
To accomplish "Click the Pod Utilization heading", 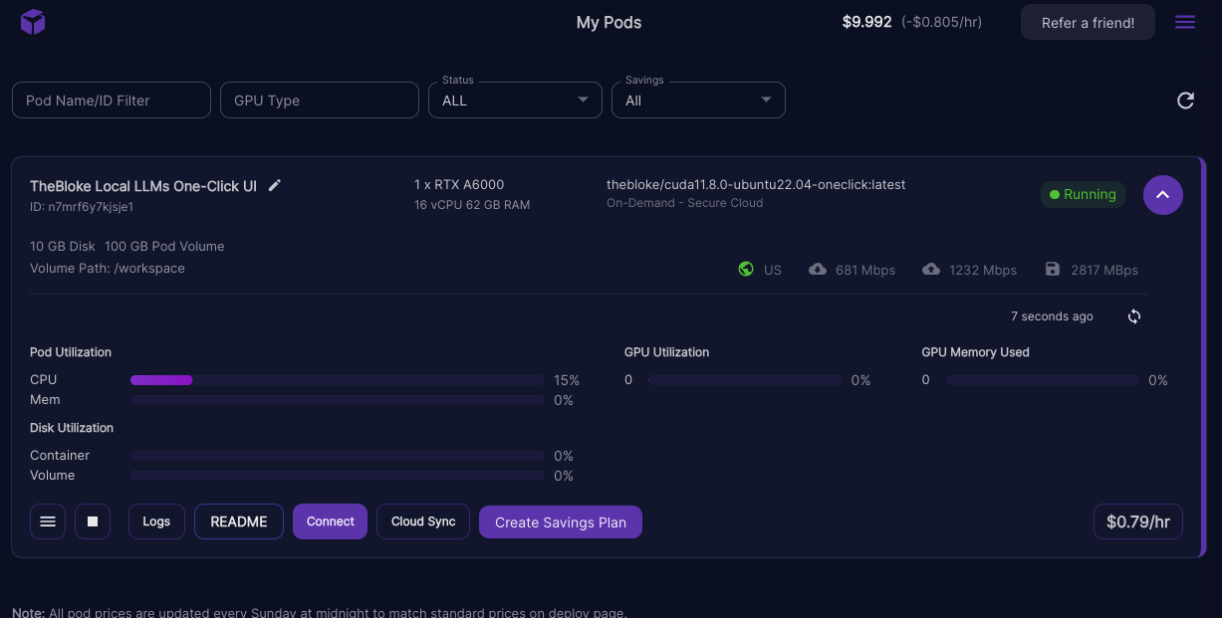I will (x=71, y=352).
